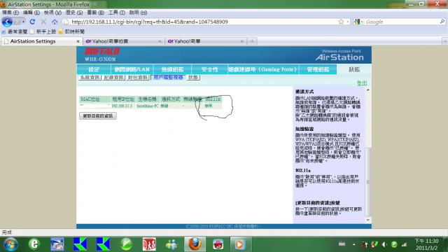This screenshot has width=448, height=252.
Task: Open the printer/scanner taskbar icon
Action: click(57, 244)
